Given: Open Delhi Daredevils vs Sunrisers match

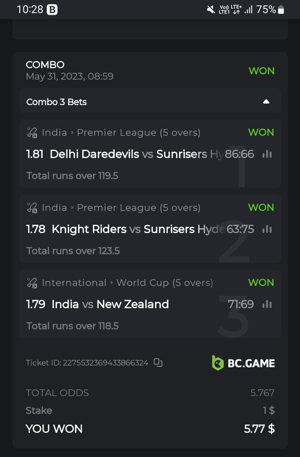Looking at the screenshot, I should click(129, 154).
